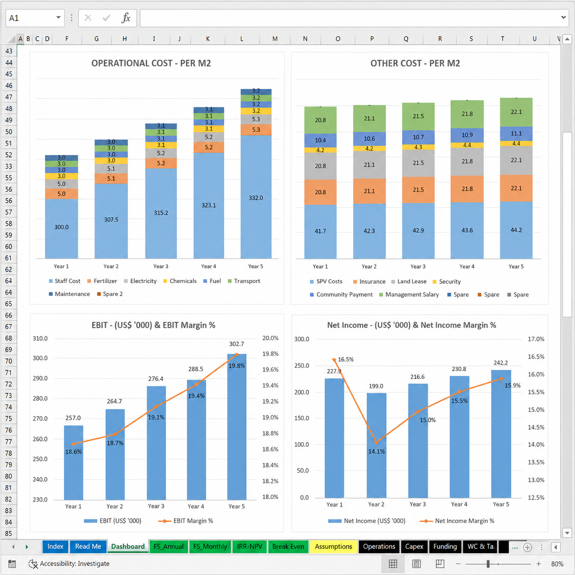Click the macro record icon in status bar
The width and height of the screenshot is (575, 575).
[x=12, y=564]
